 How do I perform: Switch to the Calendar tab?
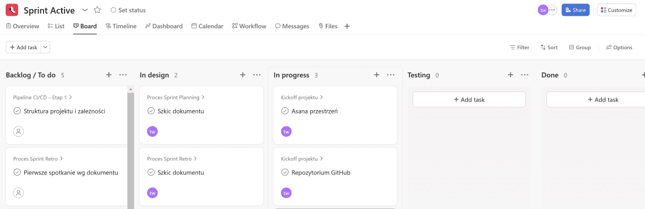[207, 27]
